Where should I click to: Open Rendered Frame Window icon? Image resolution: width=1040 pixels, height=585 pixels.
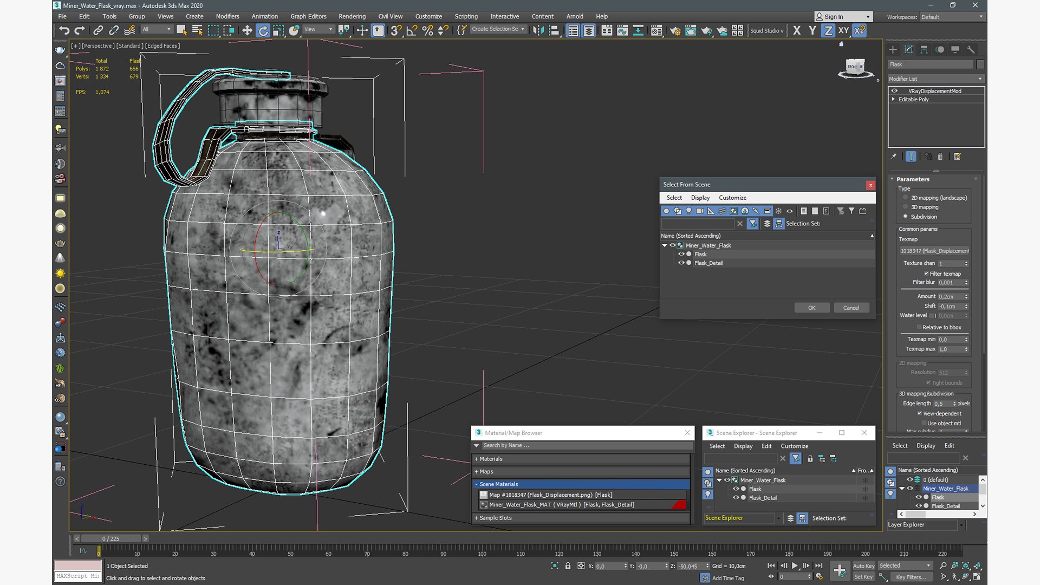pyautogui.click(x=691, y=30)
